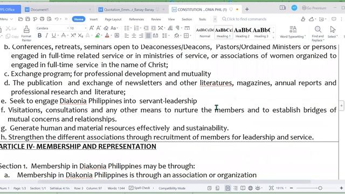Open numbering list dropdown
The image size is (345, 194).
(x=140, y=28)
